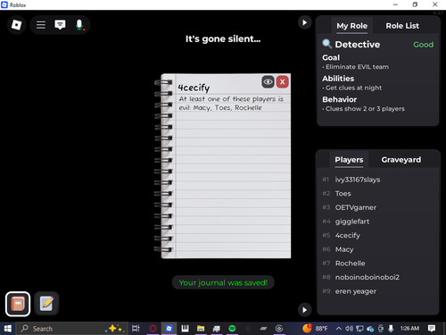
Task: Open the journal book icon
Action: pos(18,304)
